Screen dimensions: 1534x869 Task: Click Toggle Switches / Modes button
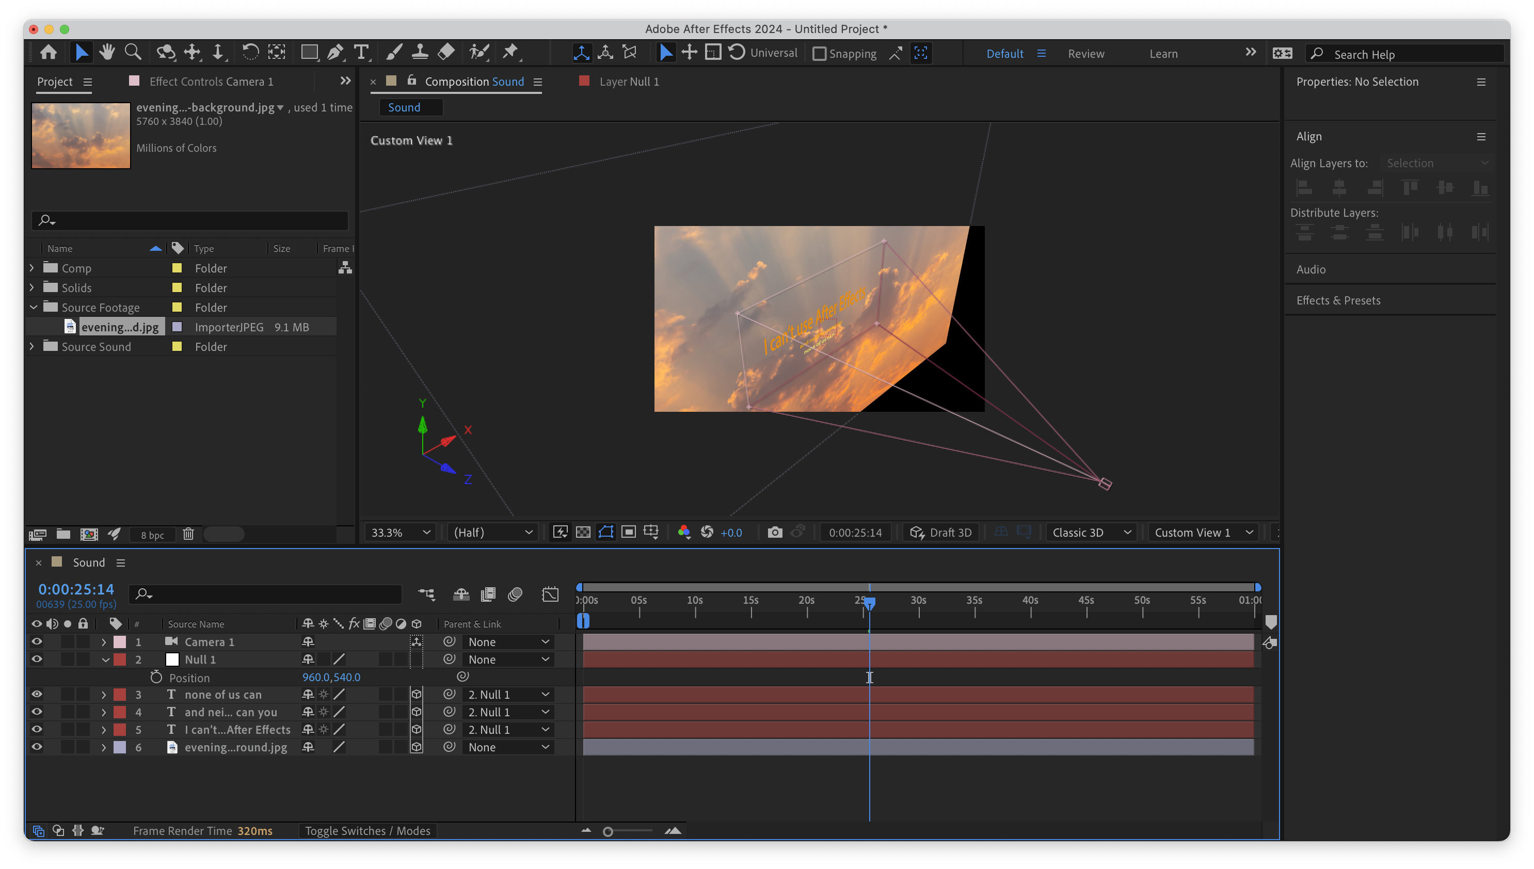(367, 831)
